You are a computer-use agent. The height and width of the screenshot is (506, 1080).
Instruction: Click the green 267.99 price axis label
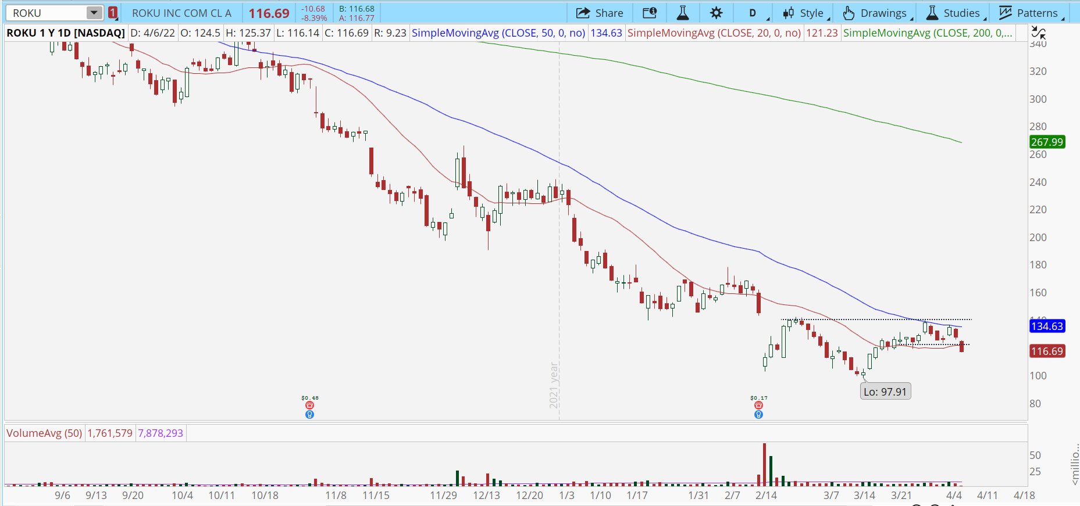(x=1047, y=142)
